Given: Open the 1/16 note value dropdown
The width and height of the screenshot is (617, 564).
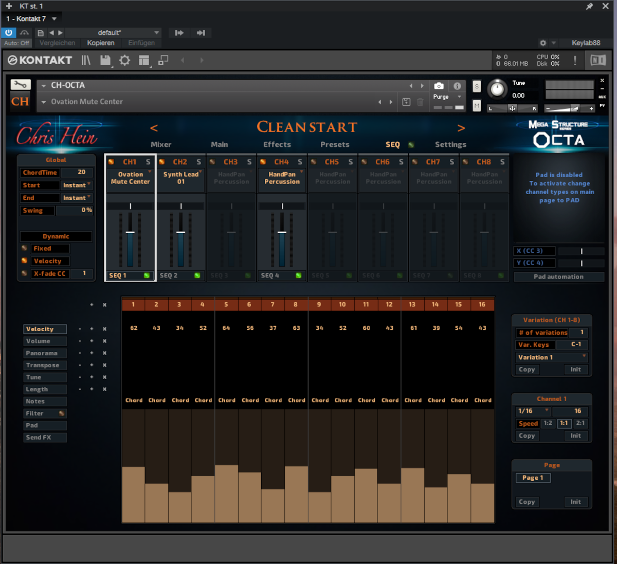Looking at the screenshot, I should click(x=533, y=411).
